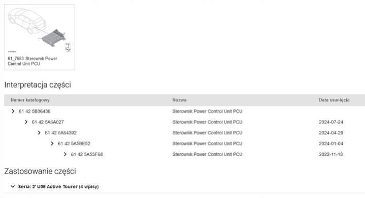The image size is (365, 198).
Task: Select catalog number 61 42 5A6A027
Action: point(48,122)
